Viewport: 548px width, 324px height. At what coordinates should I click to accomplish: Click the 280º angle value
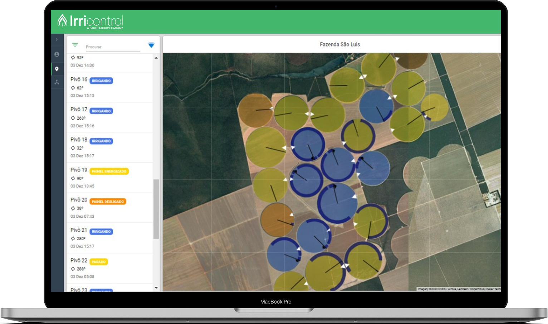coord(81,239)
